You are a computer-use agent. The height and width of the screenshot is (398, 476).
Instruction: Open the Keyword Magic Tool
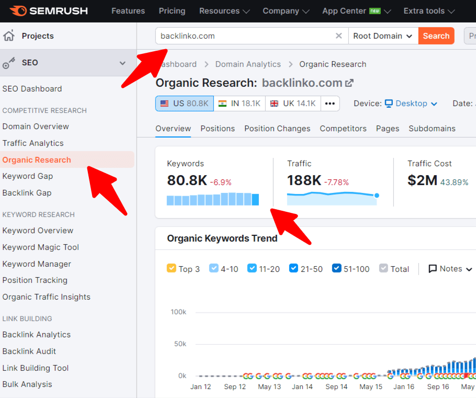pyautogui.click(x=40, y=247)
